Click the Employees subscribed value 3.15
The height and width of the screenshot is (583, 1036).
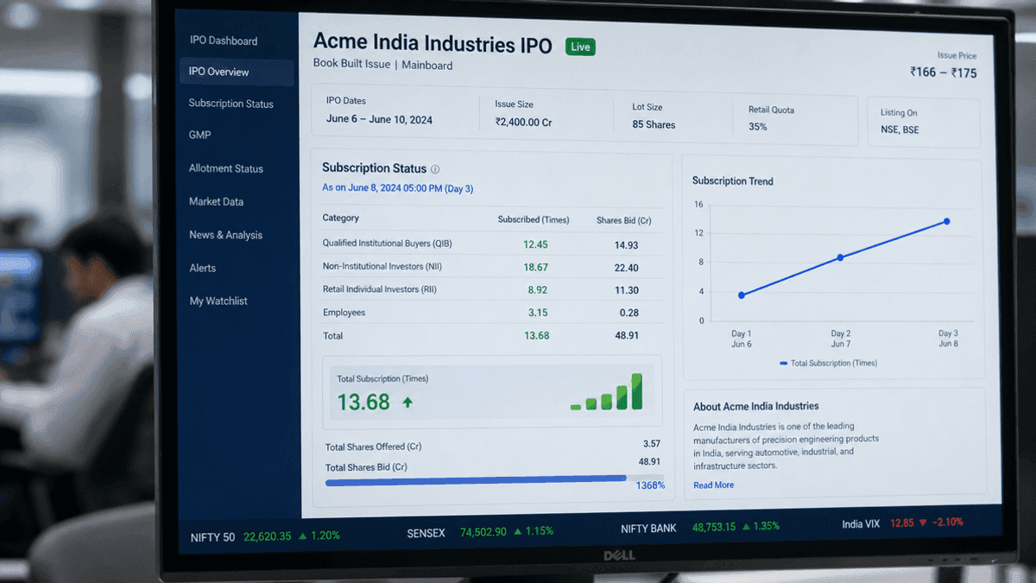[x=537, y=313]
